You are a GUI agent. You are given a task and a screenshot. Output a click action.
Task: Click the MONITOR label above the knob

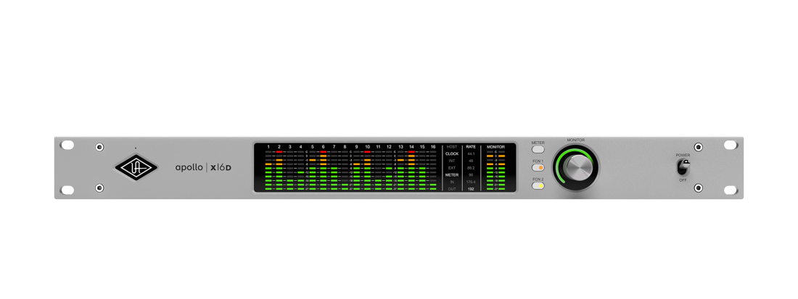576,140
